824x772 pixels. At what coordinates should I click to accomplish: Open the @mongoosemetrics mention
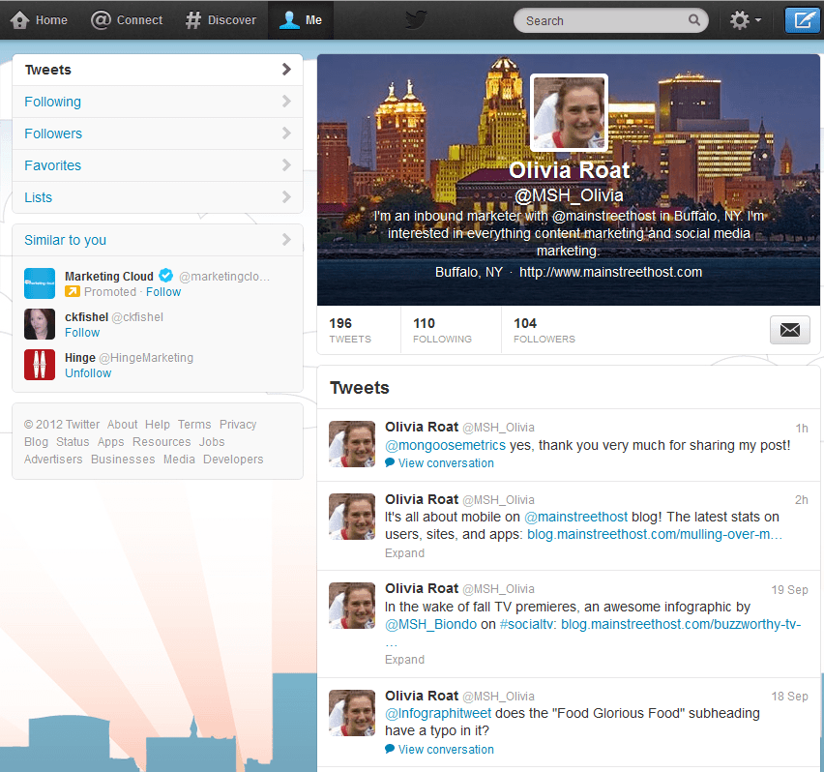(x=445, y=445)
